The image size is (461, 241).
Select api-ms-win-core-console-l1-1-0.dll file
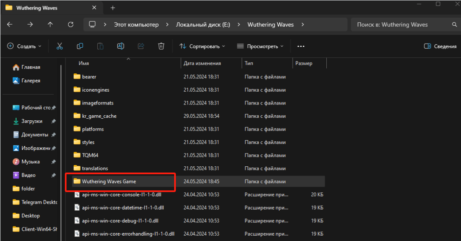[x=198, y=195]
